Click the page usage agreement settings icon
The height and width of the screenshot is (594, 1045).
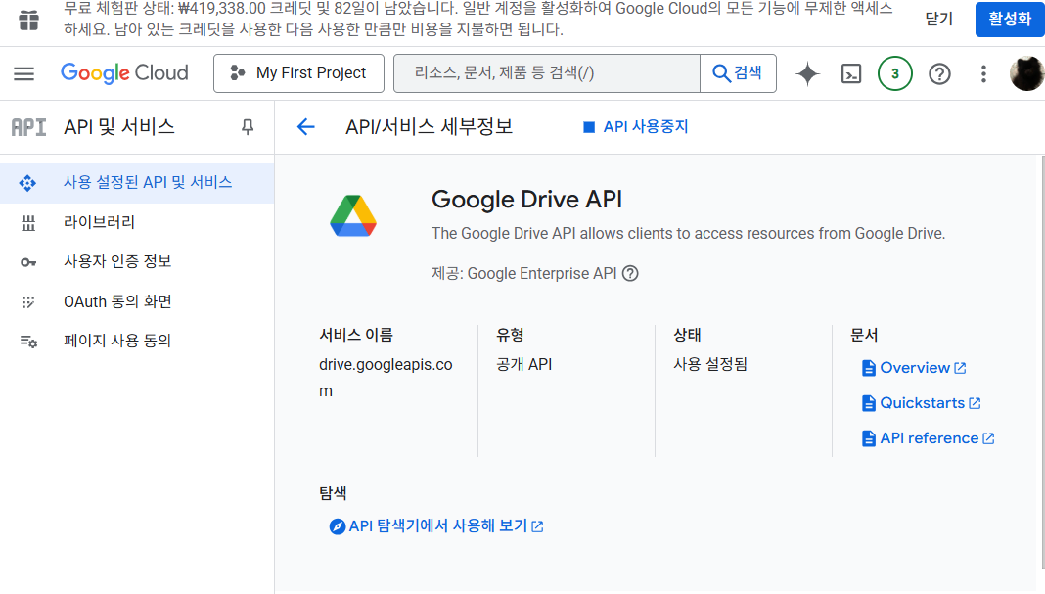(x=28, y=342)
